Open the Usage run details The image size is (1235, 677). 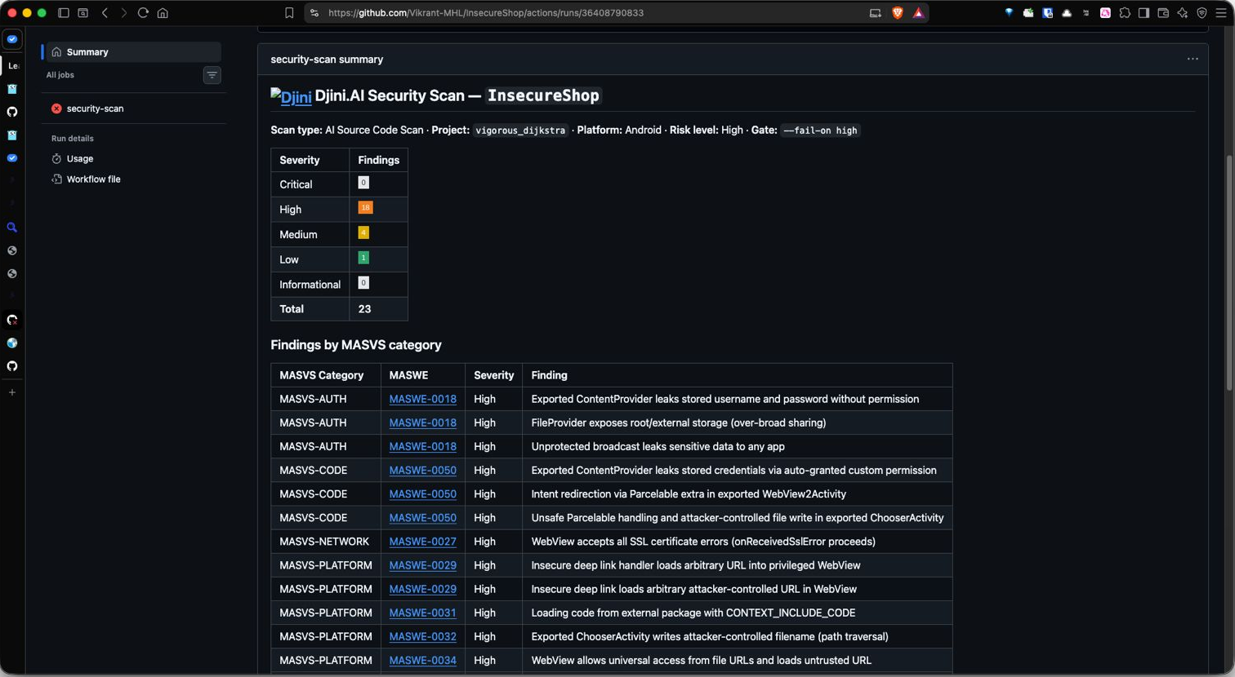[79, 159]
